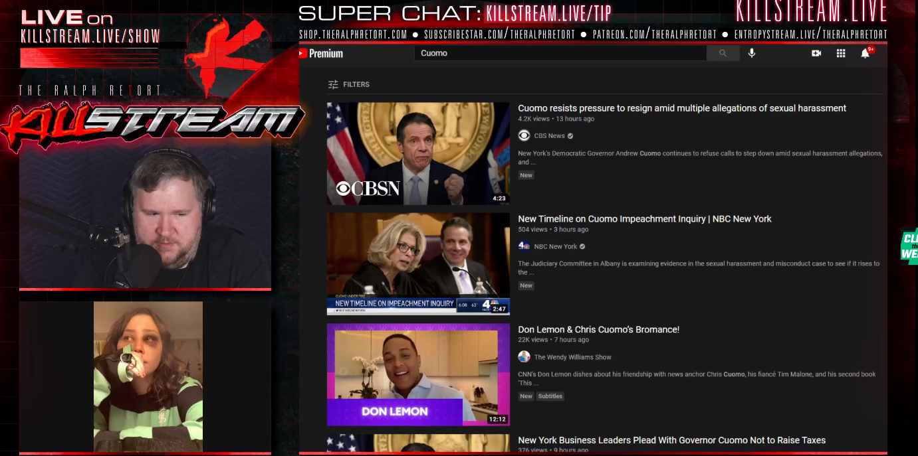918x456 pixels.
Task: Click the NBC New York channel avatar
Action: (x=524, y=246)
